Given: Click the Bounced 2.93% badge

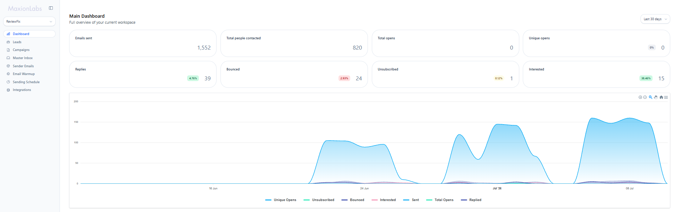Looking at the screenshot, I should tap(344, 79).
